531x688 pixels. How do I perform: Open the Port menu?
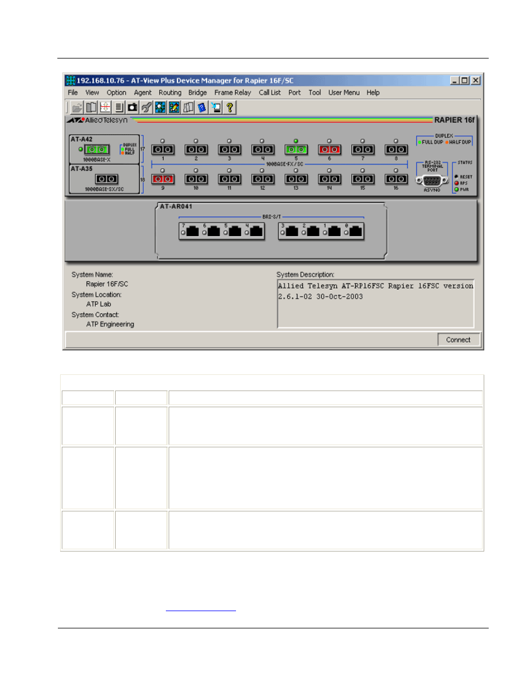coord(294,92)
